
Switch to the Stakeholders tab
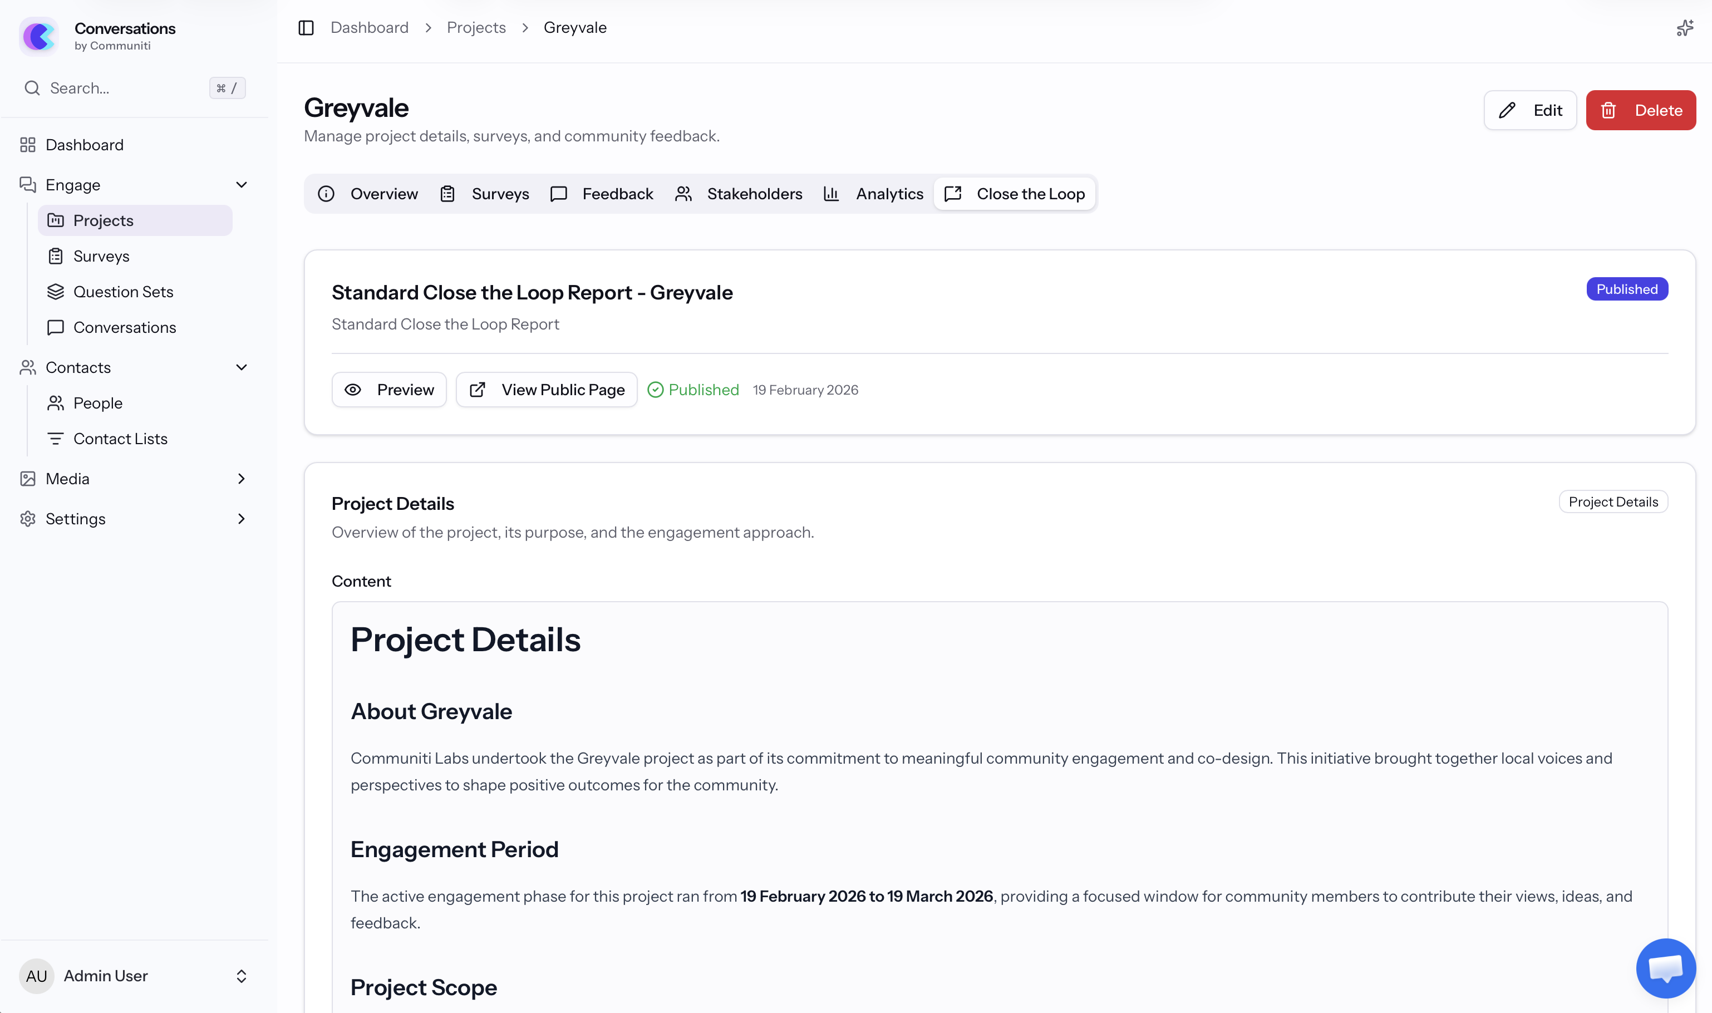(755, 194)
